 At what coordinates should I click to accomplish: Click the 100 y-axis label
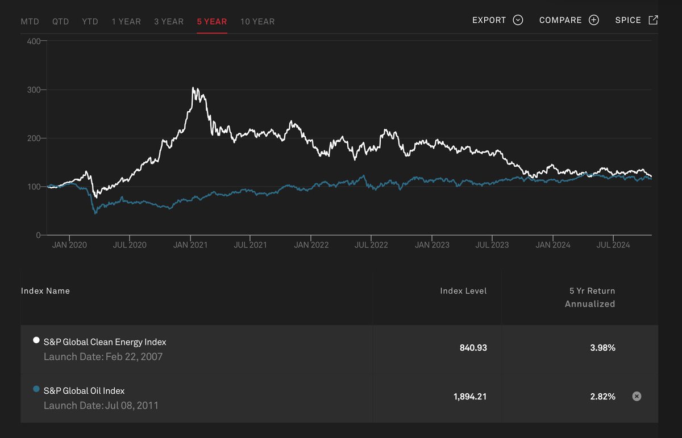coord(34,187)
